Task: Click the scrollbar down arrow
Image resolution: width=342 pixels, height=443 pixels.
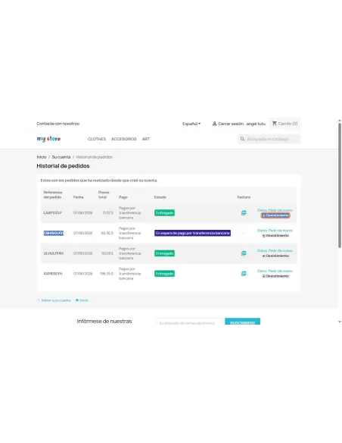Action: point(340,322)
